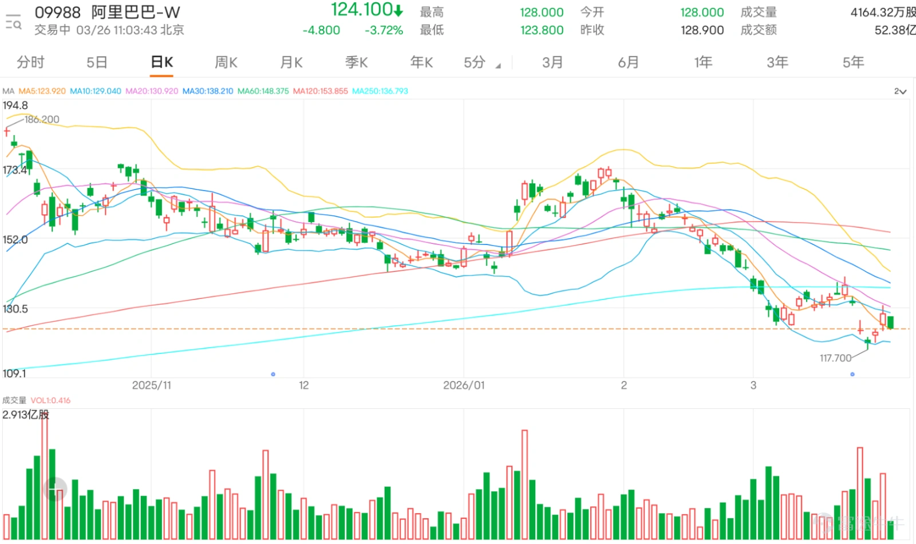
Task: Select the 日K daily candlestick tab
Action: tap(162, 62)
